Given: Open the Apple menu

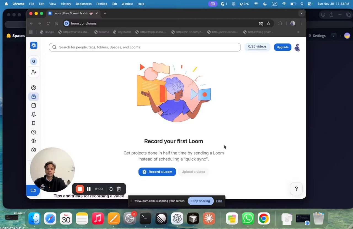Looking at the screenshot, I should 6,4.
